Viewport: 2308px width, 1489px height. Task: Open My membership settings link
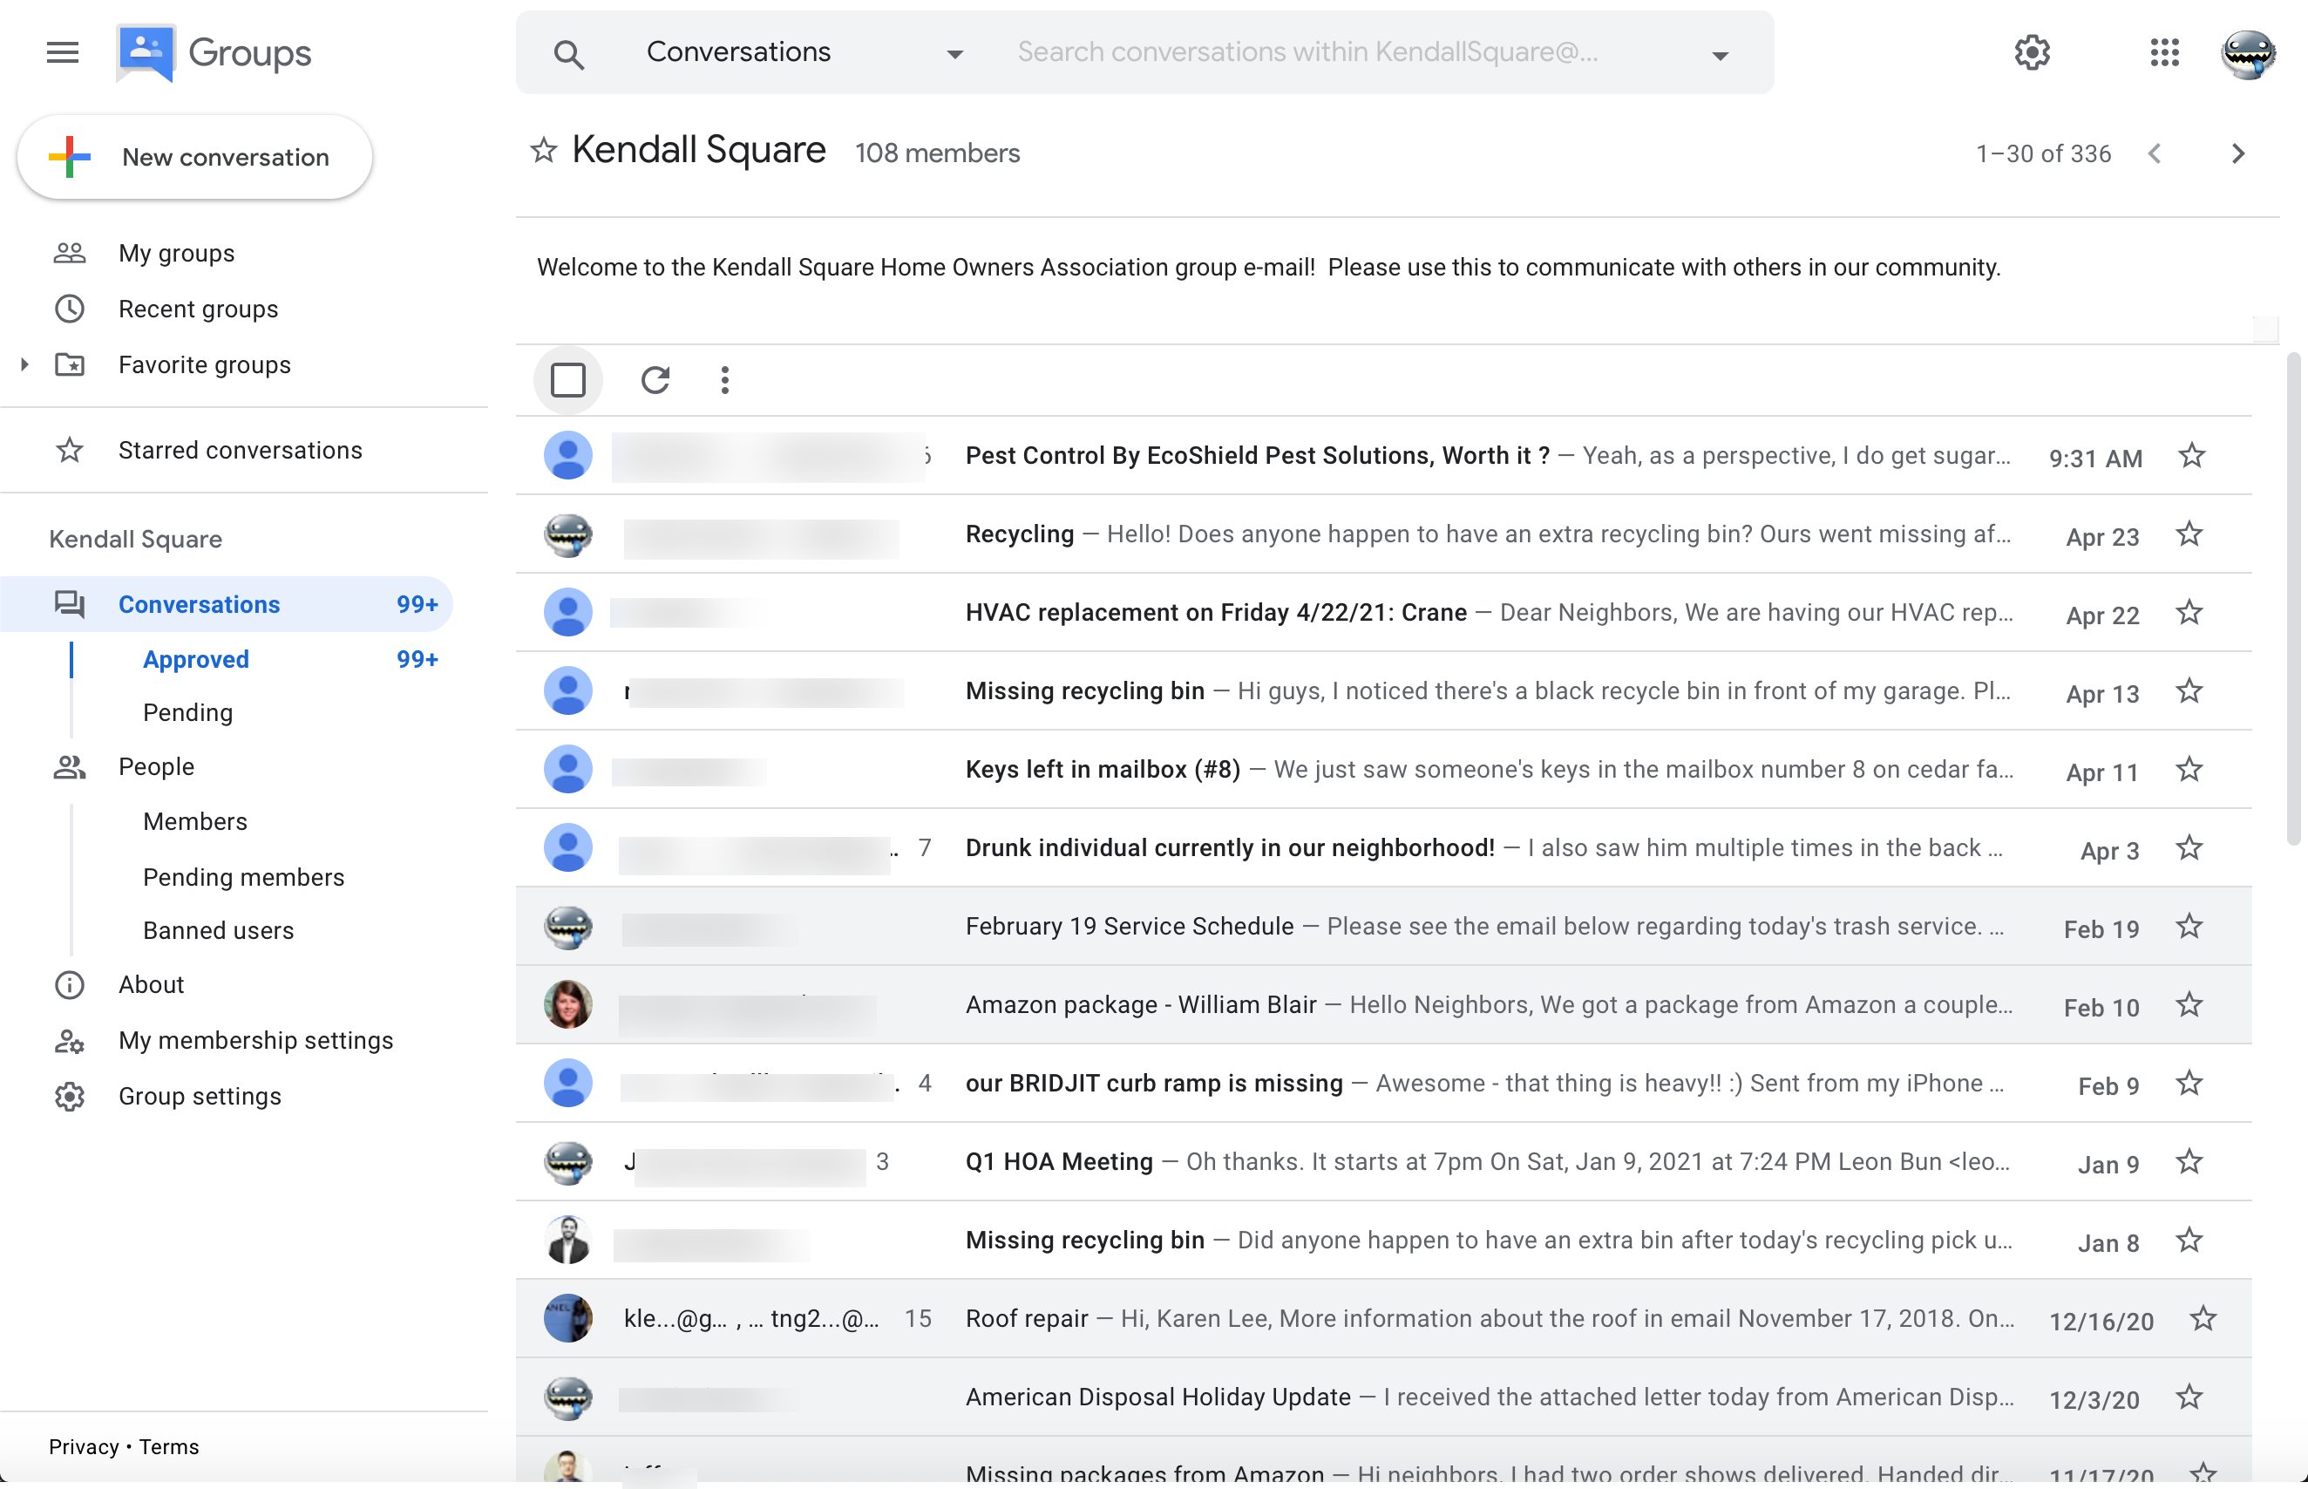tap(255, 1038)
